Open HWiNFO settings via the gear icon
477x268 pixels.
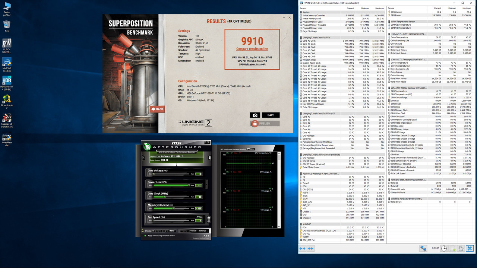tap(461, 248)
